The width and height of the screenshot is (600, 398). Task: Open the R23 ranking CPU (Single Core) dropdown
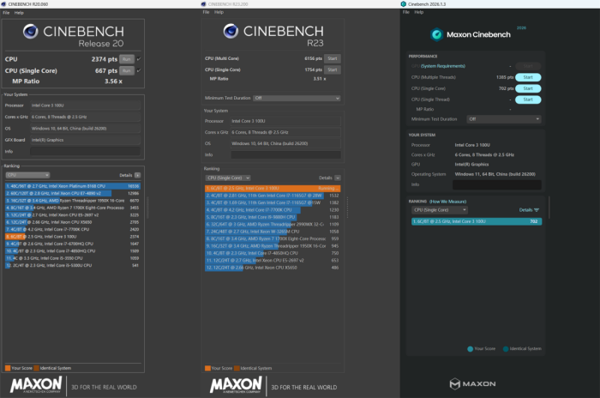tap(228, 178)
